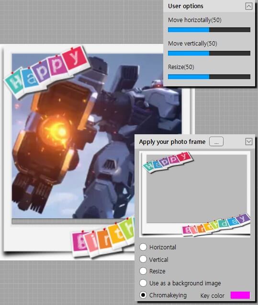
Task: Click the Birthday banner on the canvas frame
Action: [x=103, y=237]
